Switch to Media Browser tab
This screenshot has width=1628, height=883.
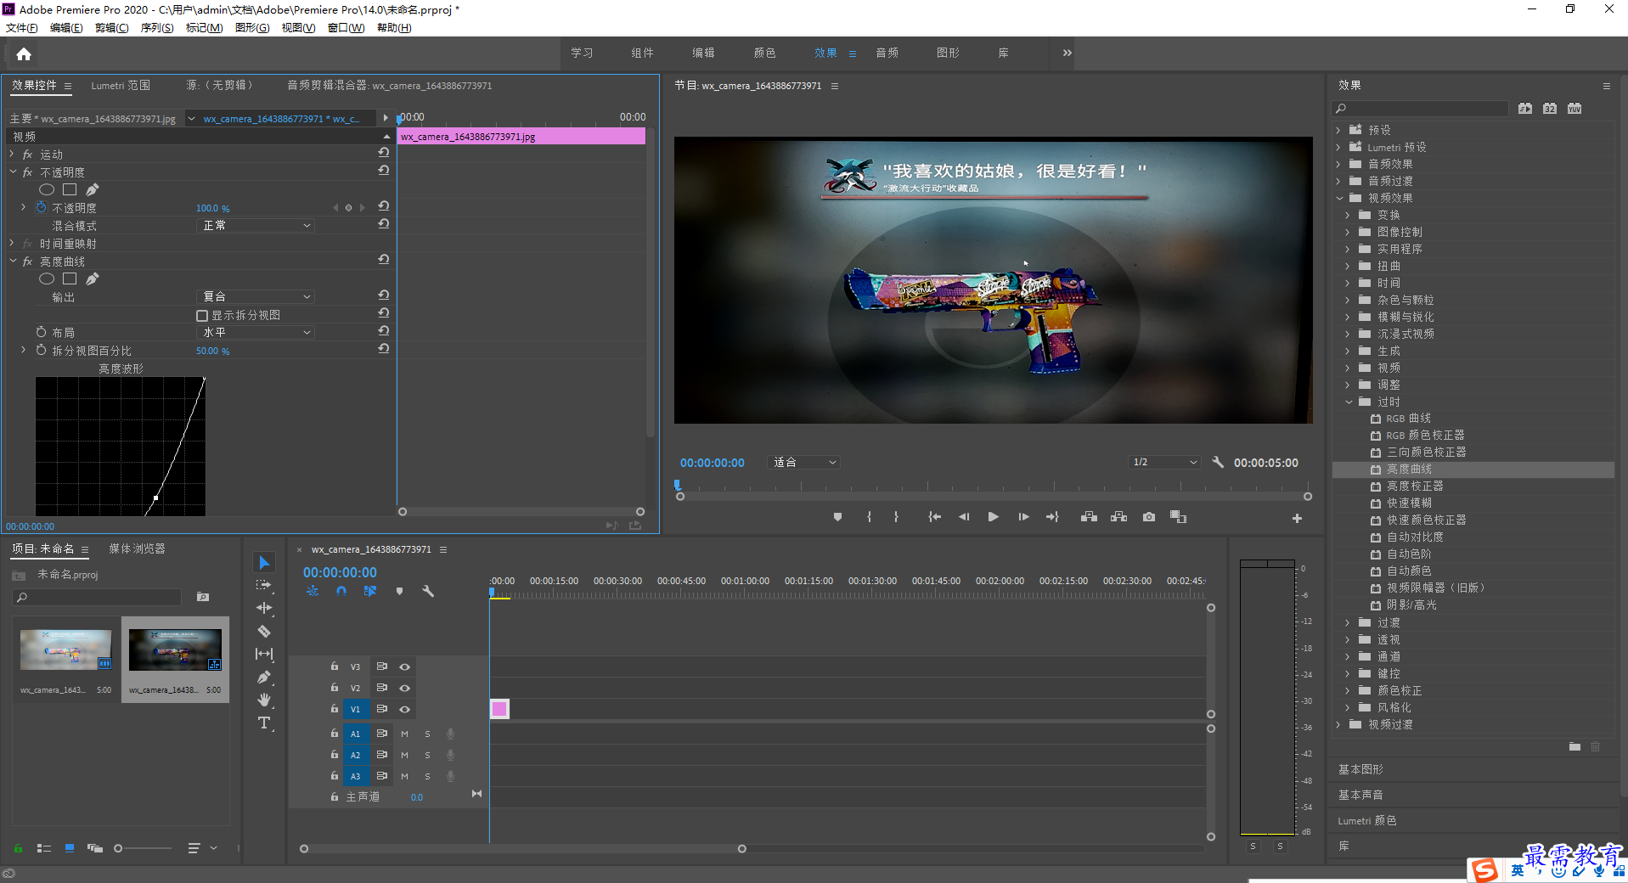tap(137, 549)
